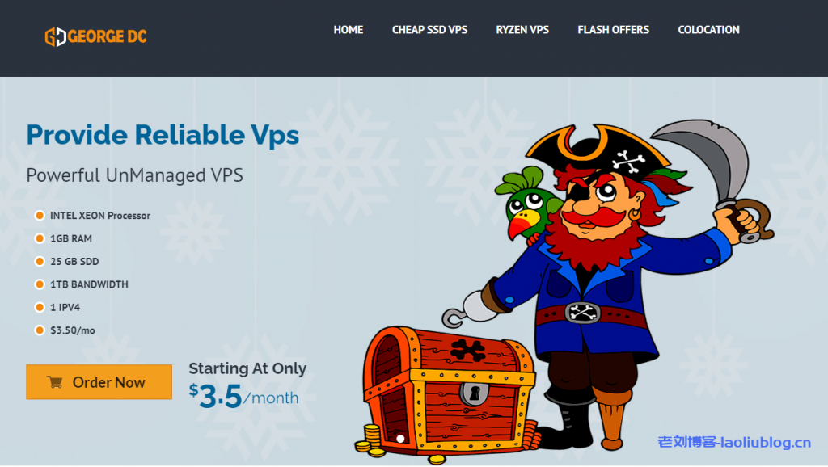Viewport: 828px width, 467px height.
Task: Click the Order Now button
Action: [99, 382]
